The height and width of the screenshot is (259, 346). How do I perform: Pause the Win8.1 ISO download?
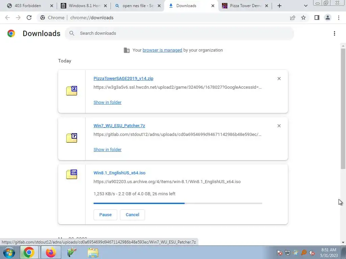coord(105,215)
